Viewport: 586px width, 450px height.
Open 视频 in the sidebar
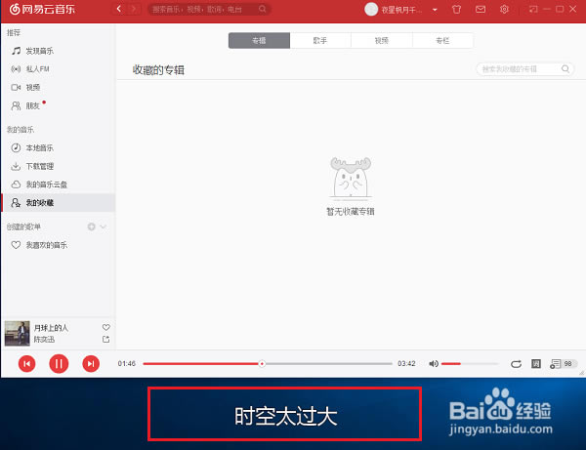(58, 88)
